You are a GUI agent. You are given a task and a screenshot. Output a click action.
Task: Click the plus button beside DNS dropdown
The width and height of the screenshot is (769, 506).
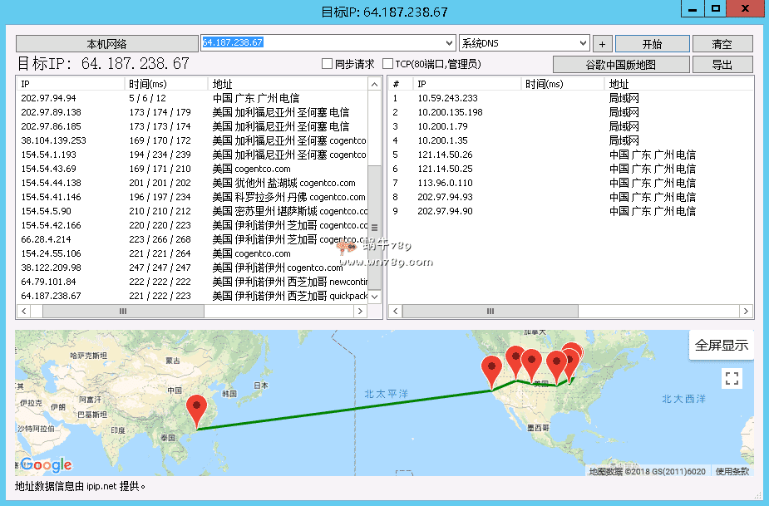(x=603, y=44)
